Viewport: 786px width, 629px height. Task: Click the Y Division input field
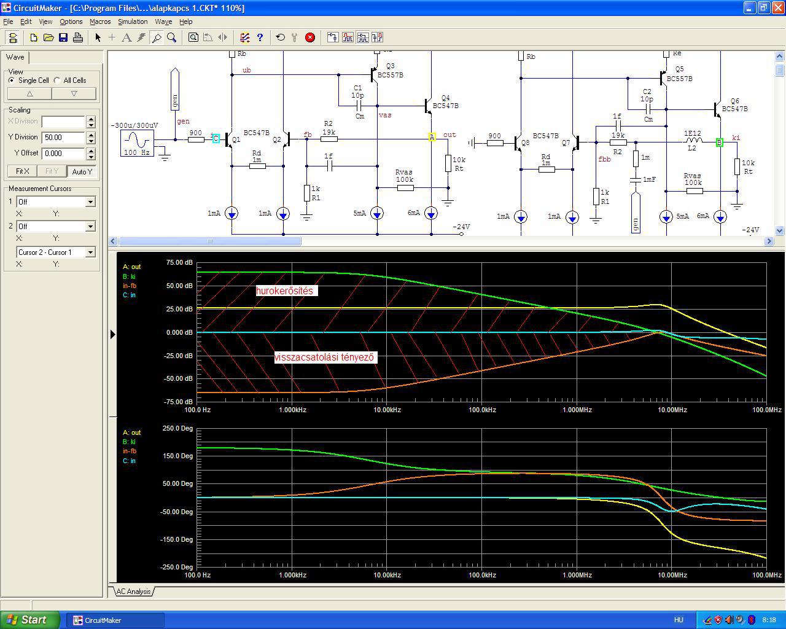(x=63, y=138)
